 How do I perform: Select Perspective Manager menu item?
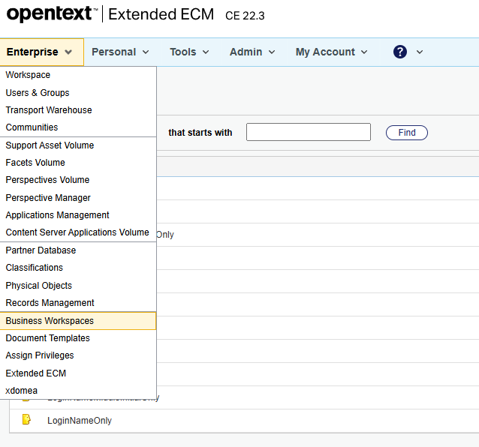click(48, 198)
